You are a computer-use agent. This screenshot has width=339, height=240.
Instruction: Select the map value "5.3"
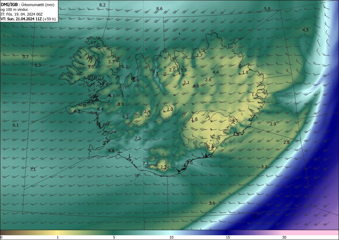pyautogui.click(x=38, y=65)
